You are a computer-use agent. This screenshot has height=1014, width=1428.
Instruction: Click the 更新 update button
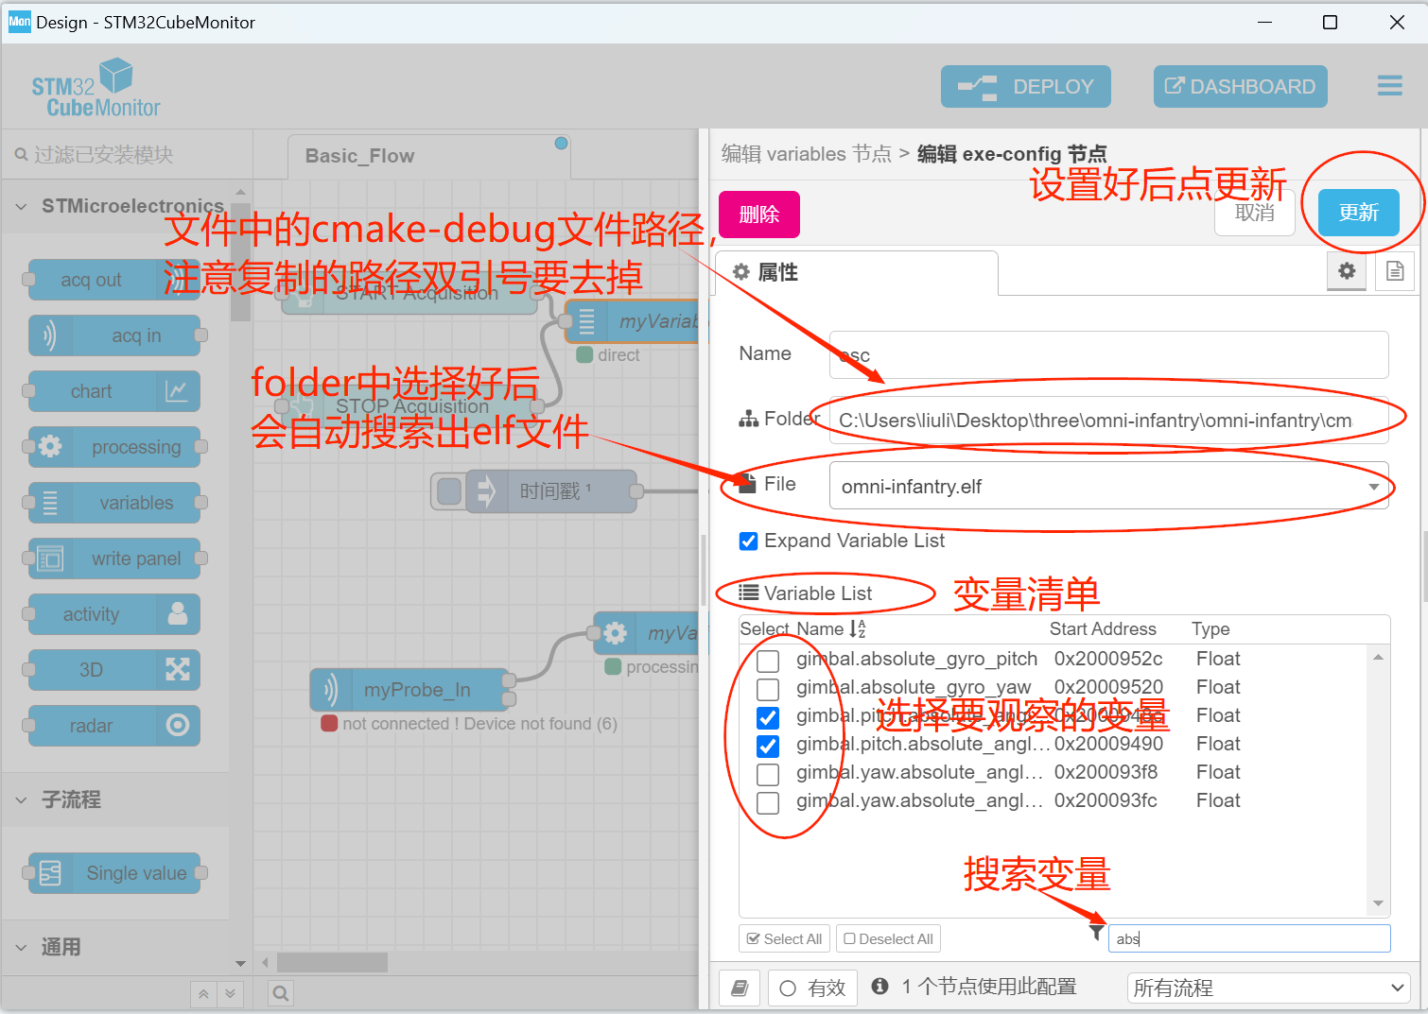pos(1357,213)
